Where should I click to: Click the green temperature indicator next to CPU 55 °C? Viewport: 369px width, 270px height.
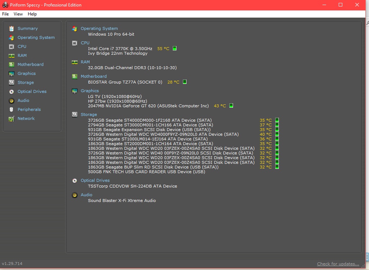pos(175,48)
